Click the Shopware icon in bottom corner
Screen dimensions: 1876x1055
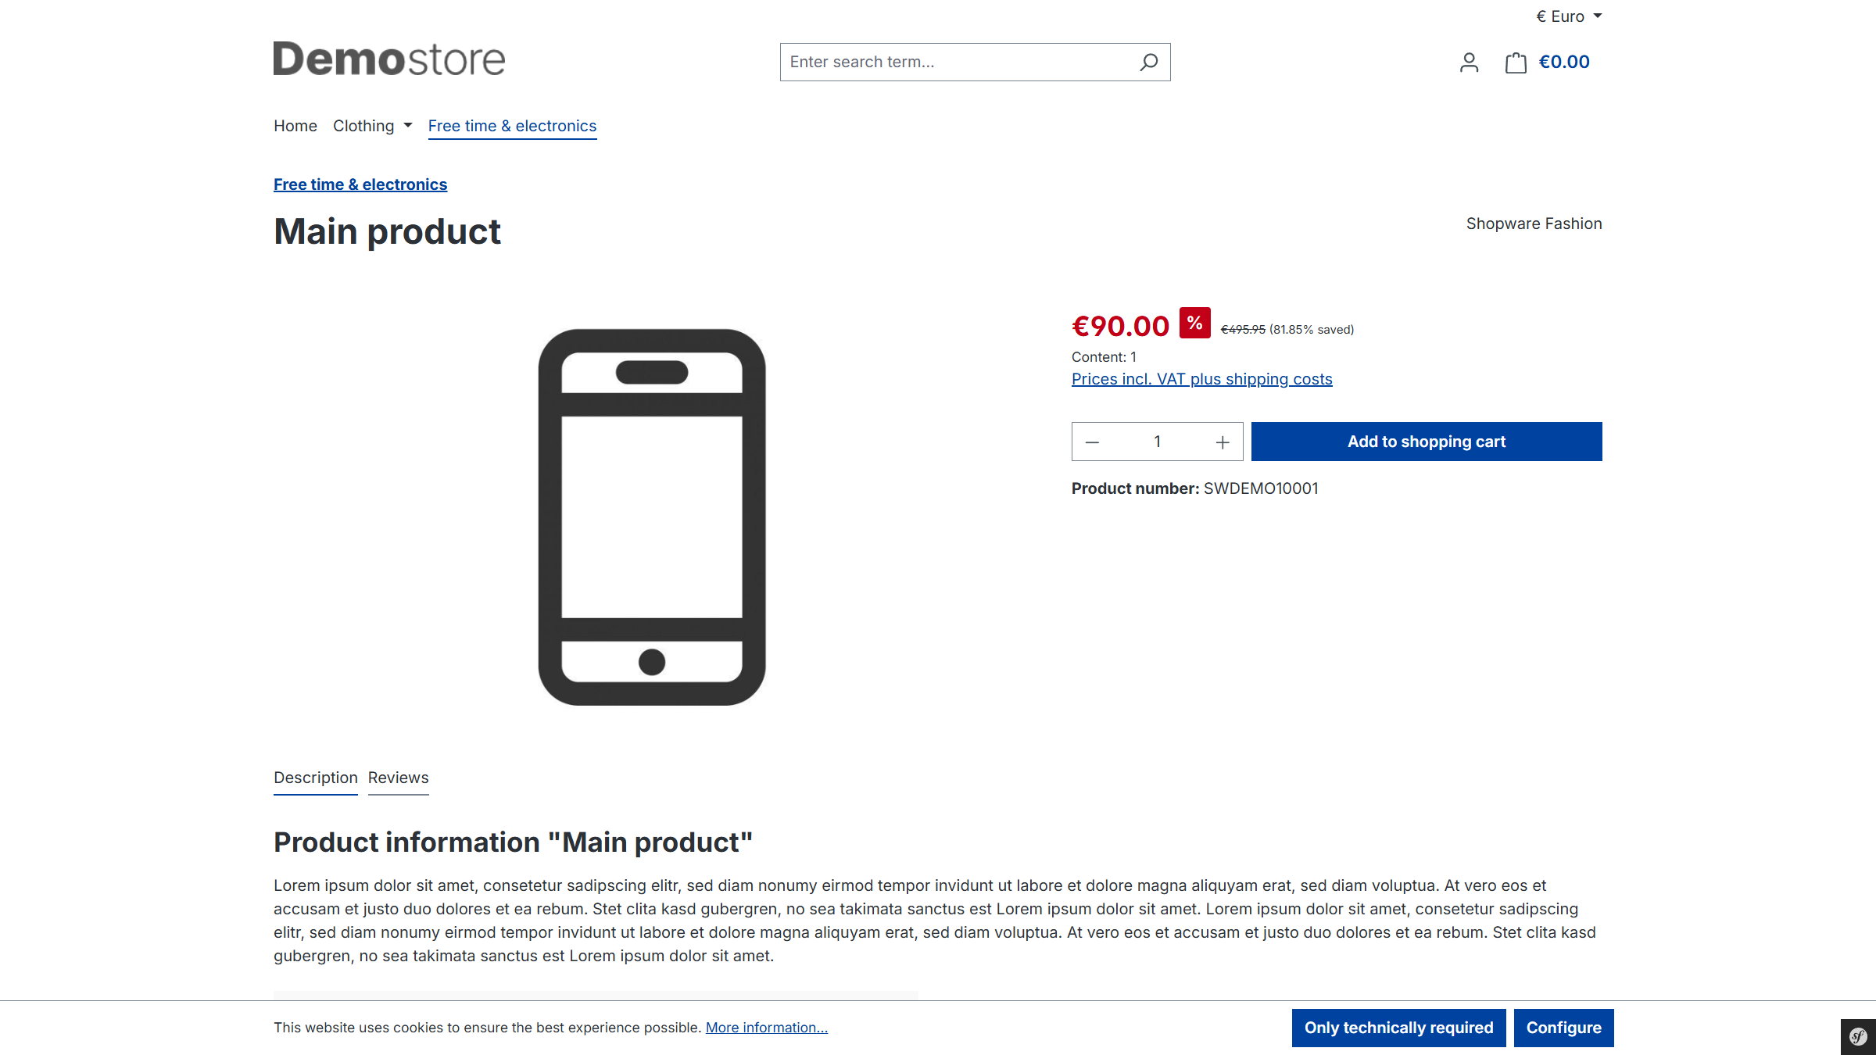(x=1857, y=1036)
